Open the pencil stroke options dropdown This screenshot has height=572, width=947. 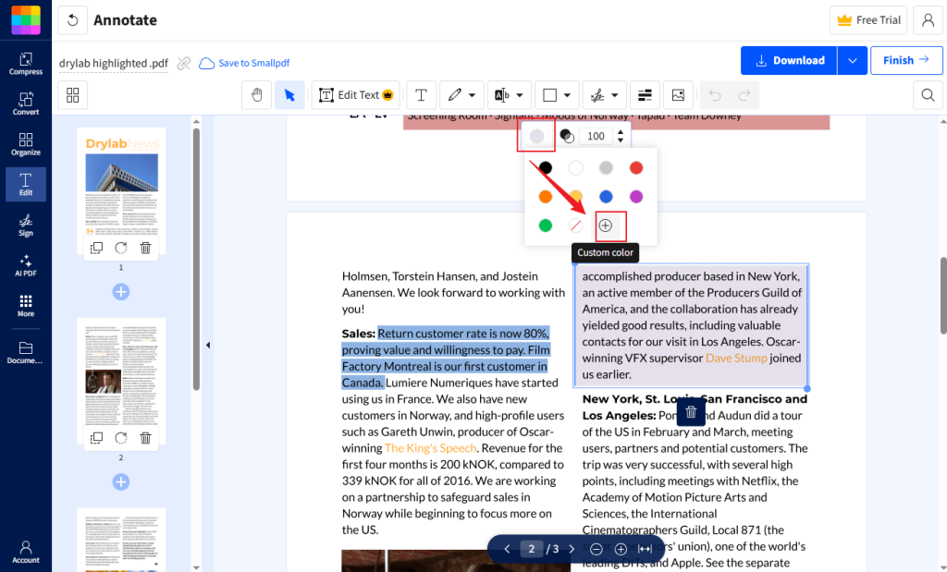(473, 94)
